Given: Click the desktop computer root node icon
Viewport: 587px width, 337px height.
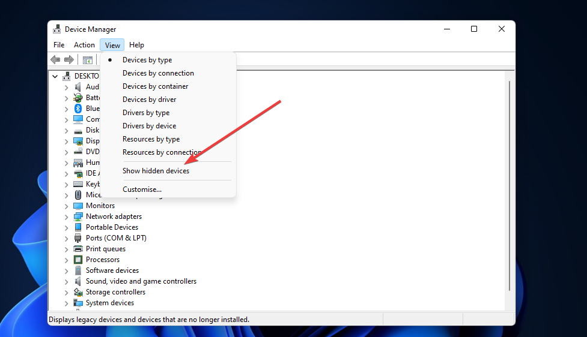Looking at the screenshot, I should coord(67,76).
